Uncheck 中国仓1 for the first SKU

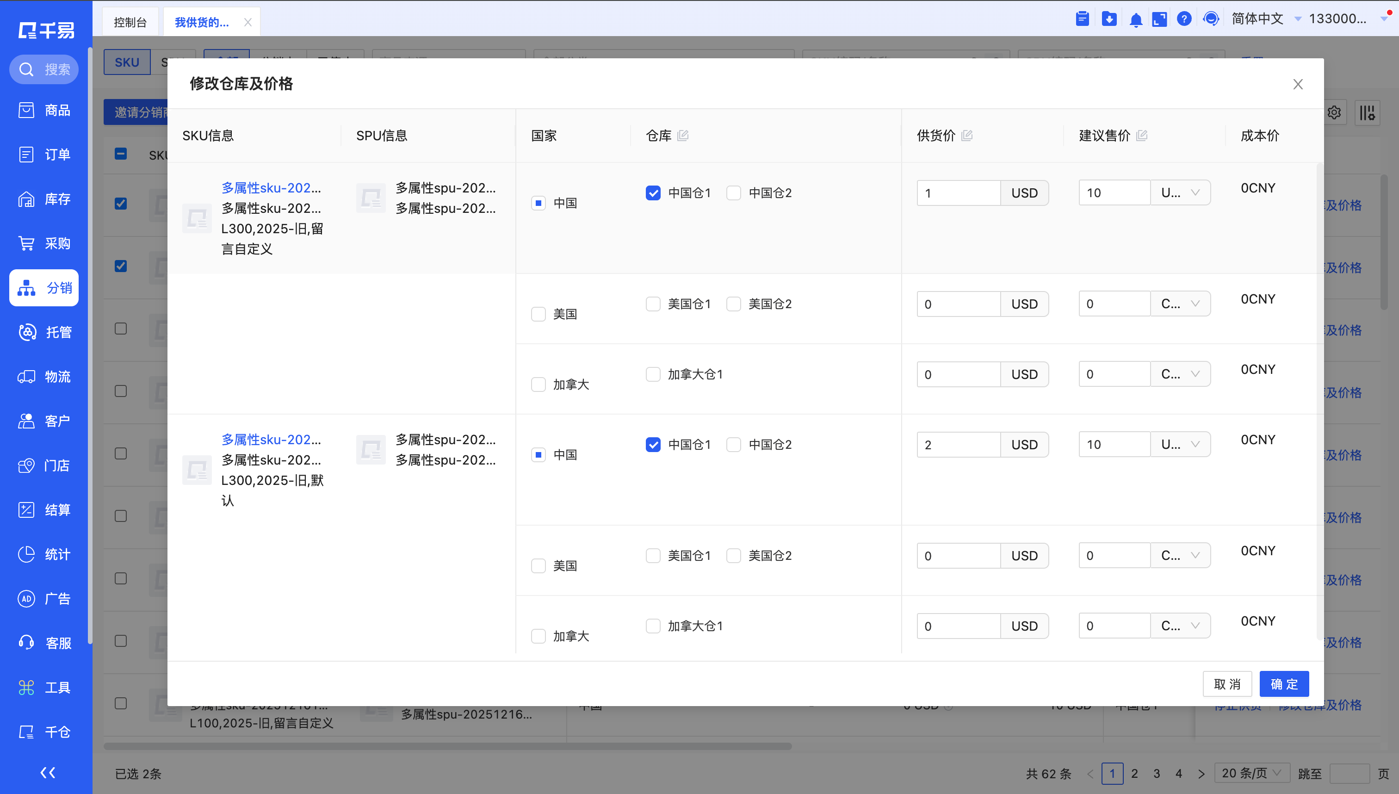(653, 193)
